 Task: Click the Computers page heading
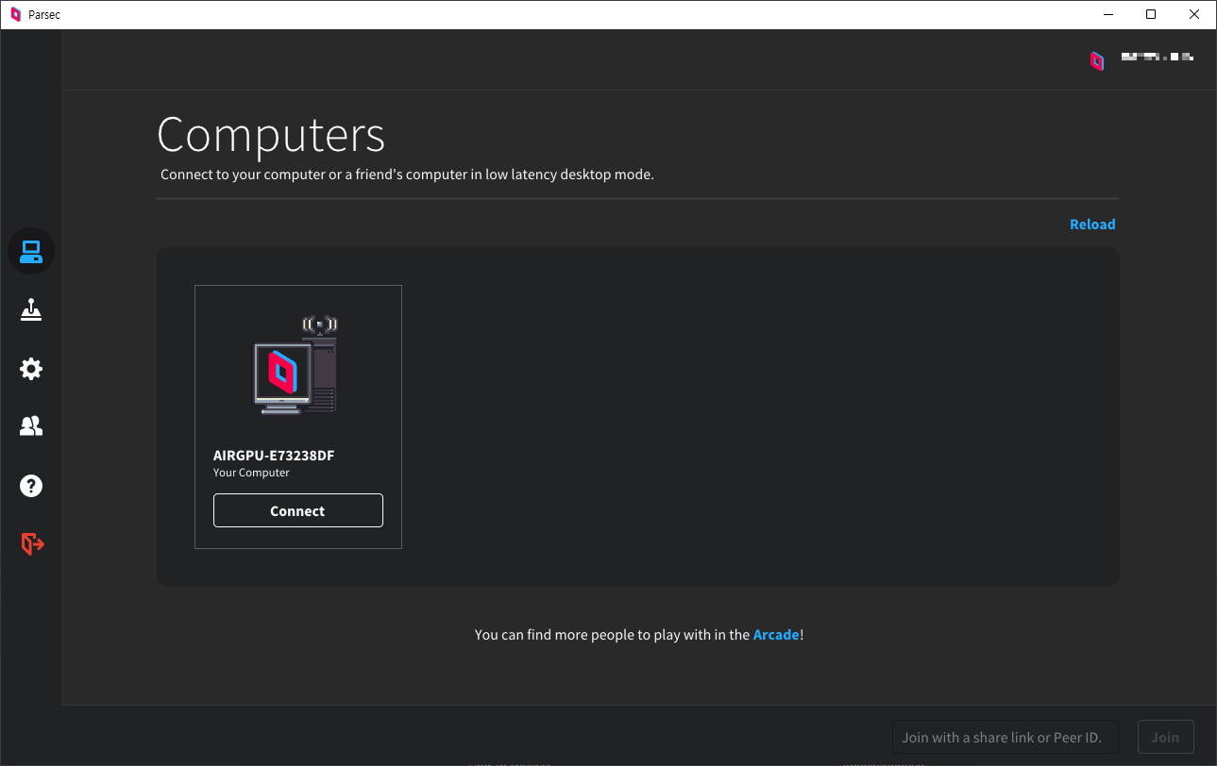271,135
